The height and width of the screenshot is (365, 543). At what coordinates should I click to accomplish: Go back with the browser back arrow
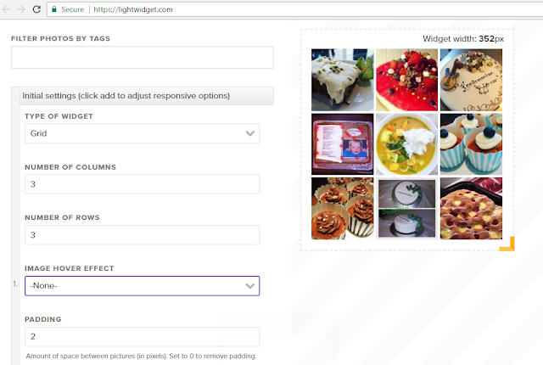[x=6, y=9]
